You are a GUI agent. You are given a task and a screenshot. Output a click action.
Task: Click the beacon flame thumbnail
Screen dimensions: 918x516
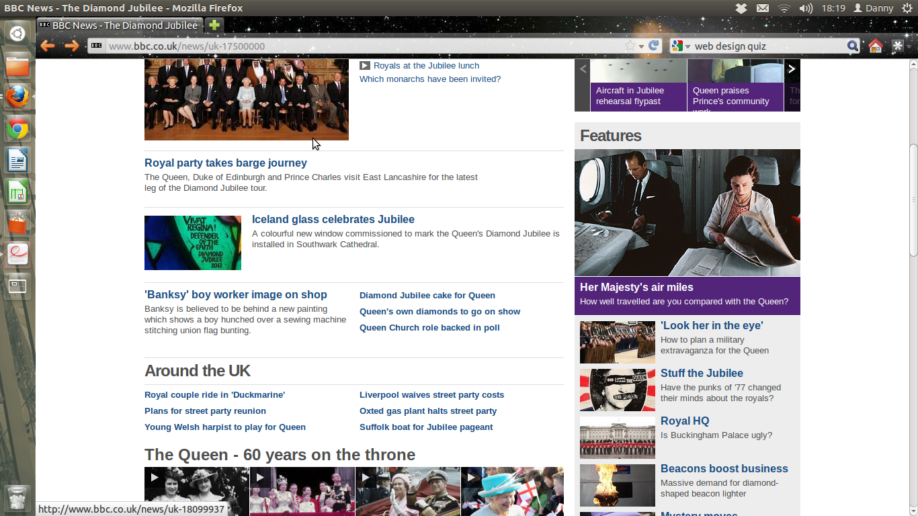click(x=618, y=485)
